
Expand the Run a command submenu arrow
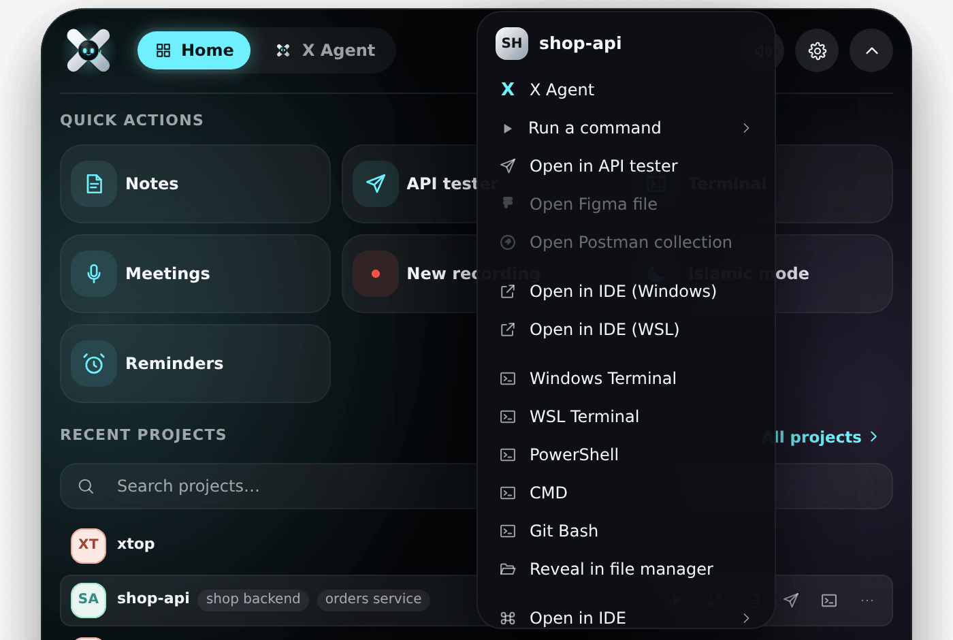click(x=746, y=128)
